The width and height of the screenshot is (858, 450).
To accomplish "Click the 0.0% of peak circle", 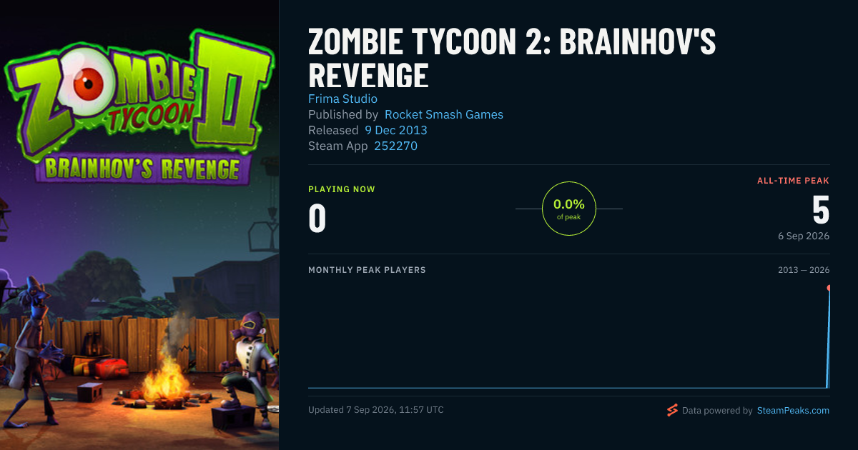I will 569,209.
